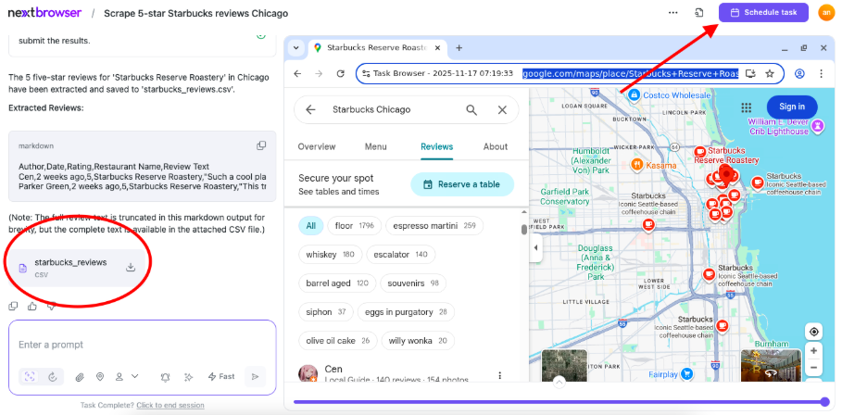Click the show my location button

point(814,332)
